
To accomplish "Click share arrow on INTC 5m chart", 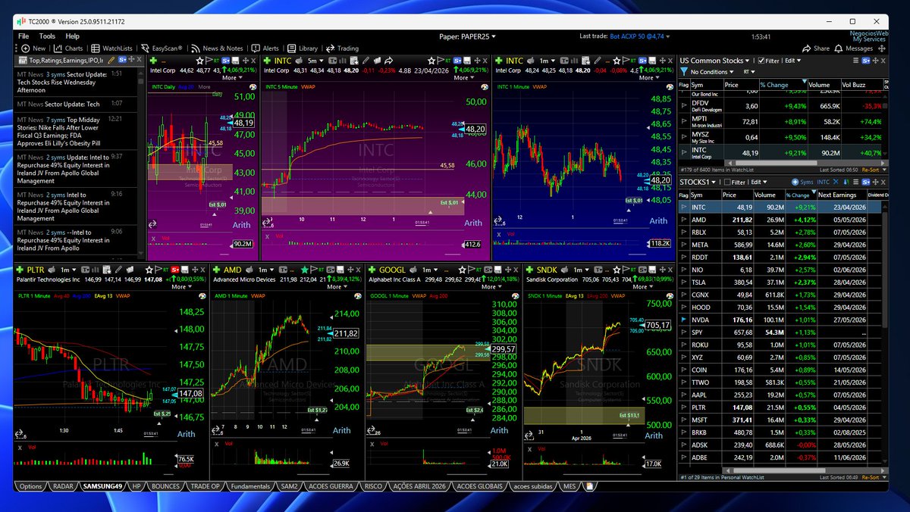I will (x=388, y=61).
